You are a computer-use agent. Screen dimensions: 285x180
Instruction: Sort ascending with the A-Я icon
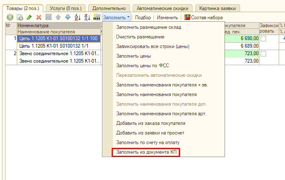tap(77, 18)
